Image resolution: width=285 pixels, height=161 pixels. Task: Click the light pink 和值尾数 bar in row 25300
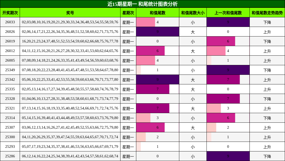pyautogui.click(x=141, y=137)
